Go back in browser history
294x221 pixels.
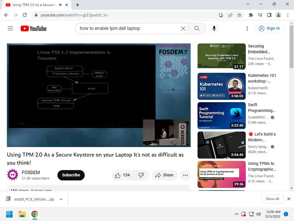(x=6, y=15)
